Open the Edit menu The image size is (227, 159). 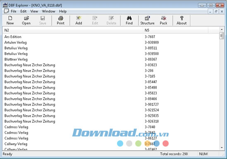pyautogui.click(x=23, y=11)
